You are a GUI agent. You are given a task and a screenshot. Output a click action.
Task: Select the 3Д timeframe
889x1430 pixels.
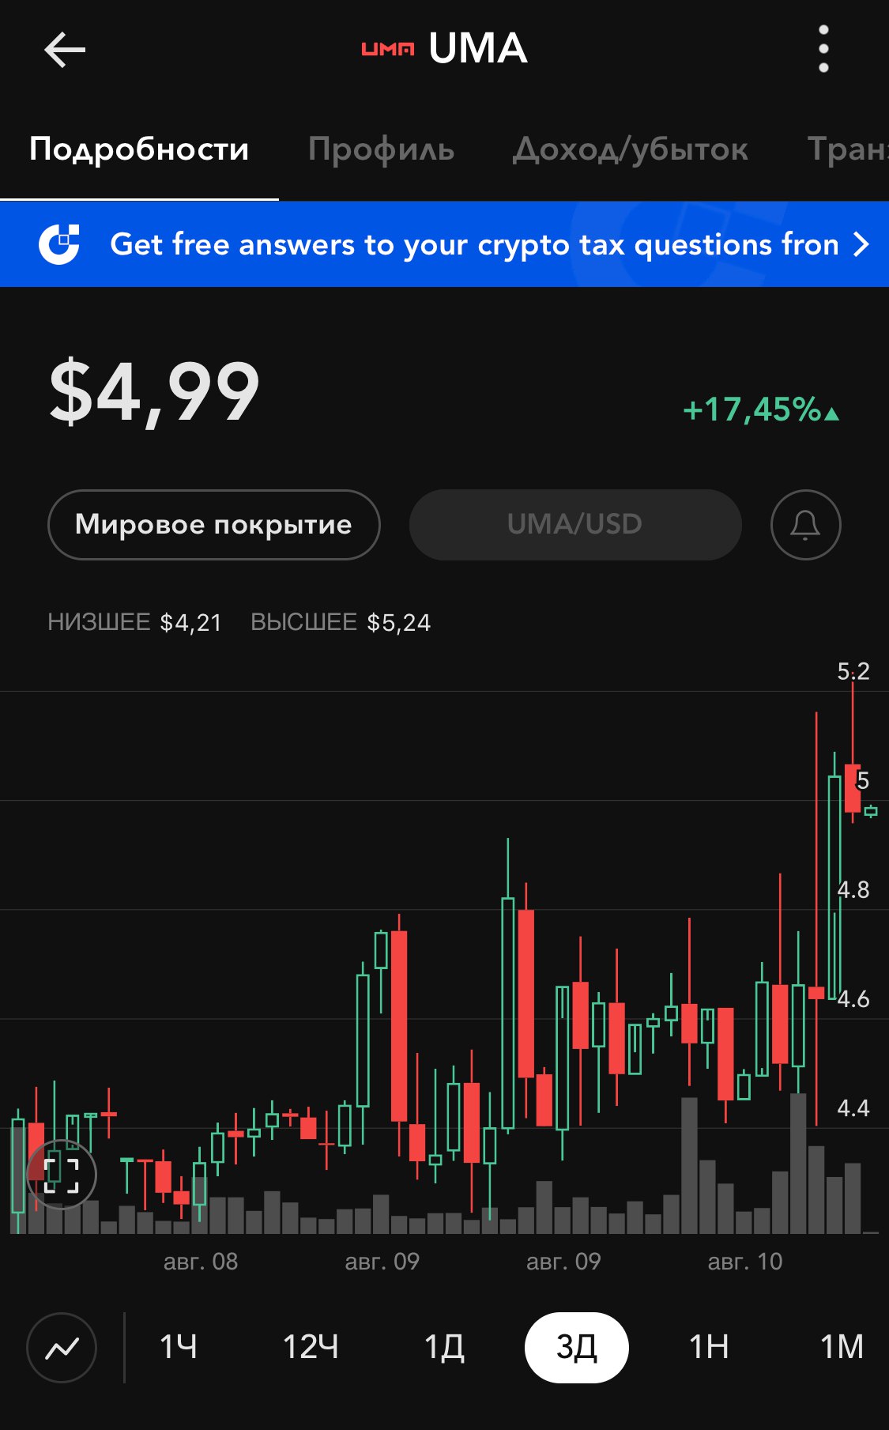click(577, 1347)
